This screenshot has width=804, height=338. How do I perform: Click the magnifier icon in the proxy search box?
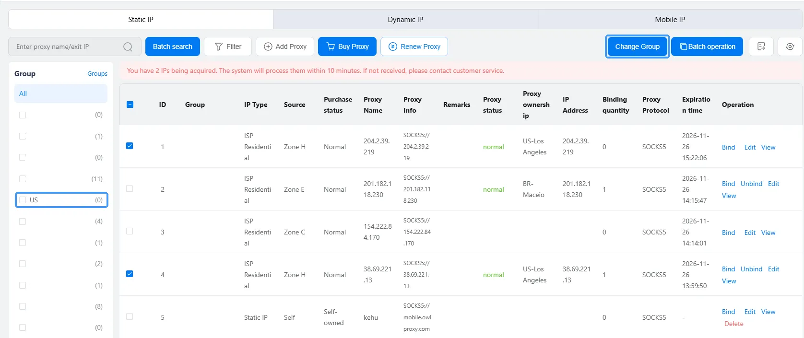pos(128,47)
